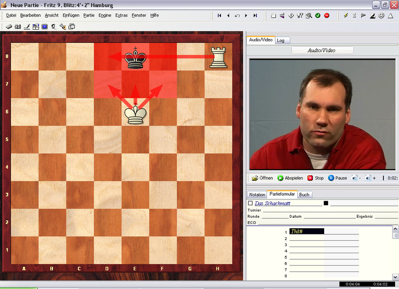This screenshot has height=289, width=399.
Task: Click the yellow lightning bolt blitz icon
Action: click(x=346, y=15)
